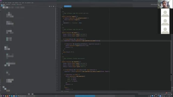173x97 pixels.
Task: Open the Code menu
Action: [13, 3]
